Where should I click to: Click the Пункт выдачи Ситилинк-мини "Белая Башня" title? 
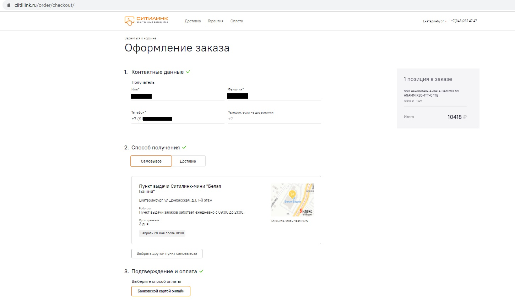click(x=180, y=189)
